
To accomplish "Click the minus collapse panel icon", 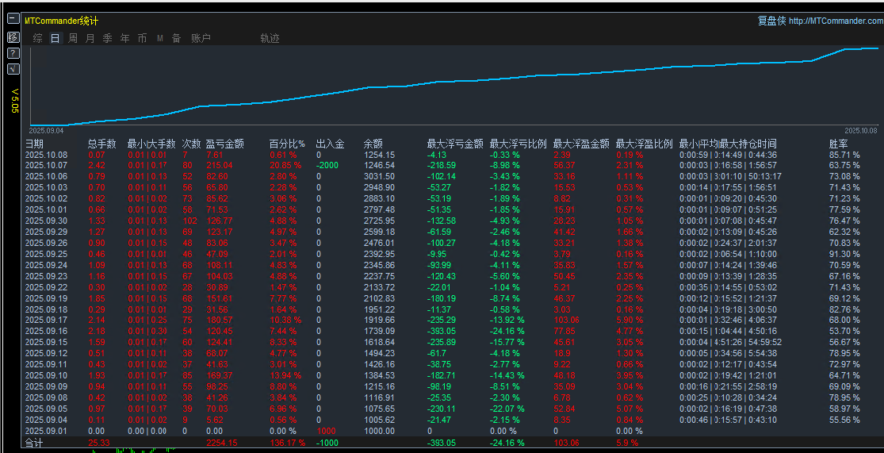I will tap(13, 21).
